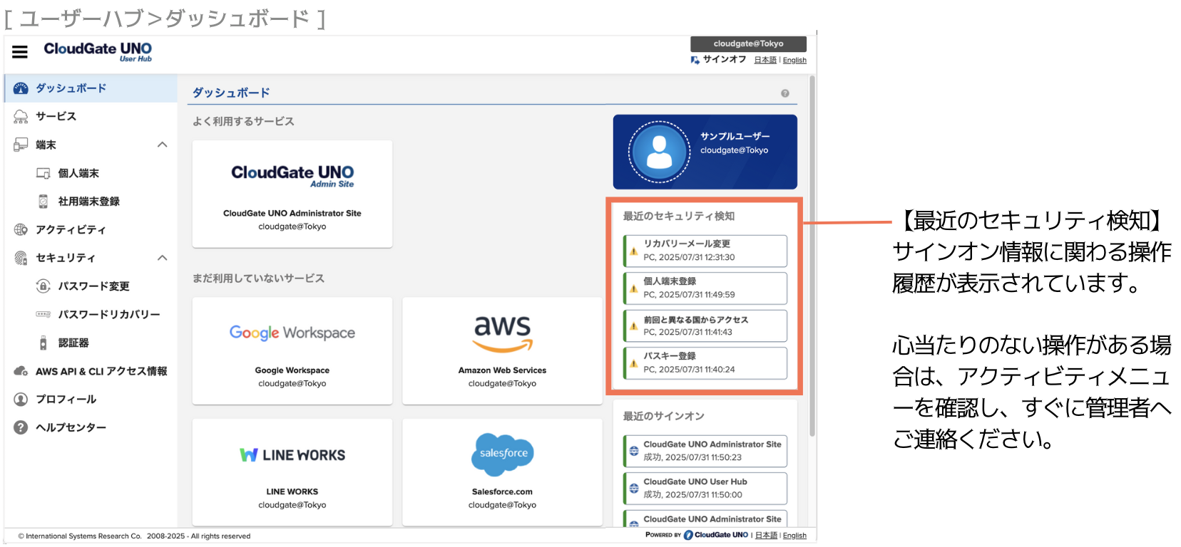Click the 個人端末 icon

(43, 173)
